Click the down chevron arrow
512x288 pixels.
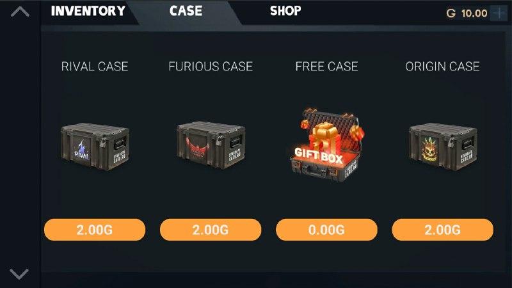(x=19, y=274)
